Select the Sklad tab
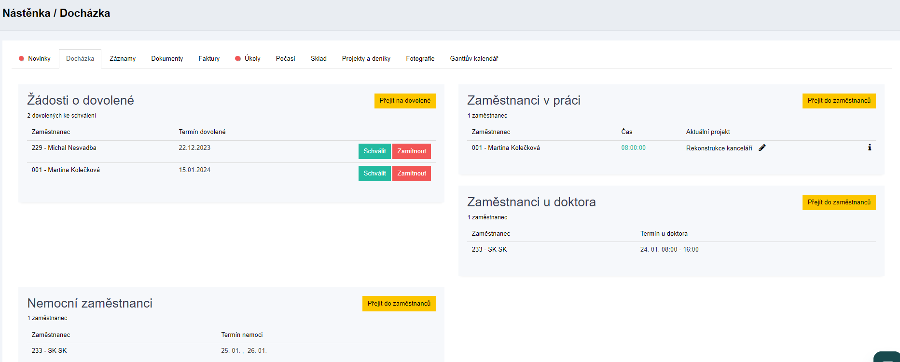The width and height of the screenshot is (900, 362). pos(318,59)
